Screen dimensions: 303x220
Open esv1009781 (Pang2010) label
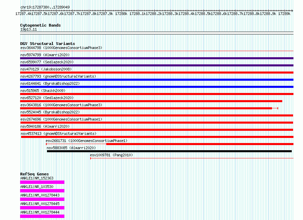coord(111,155)
